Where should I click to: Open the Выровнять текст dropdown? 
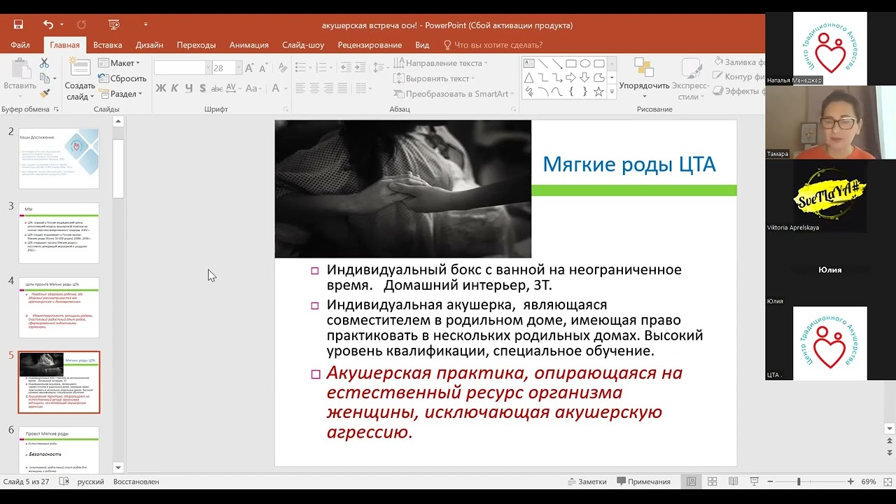435,78
